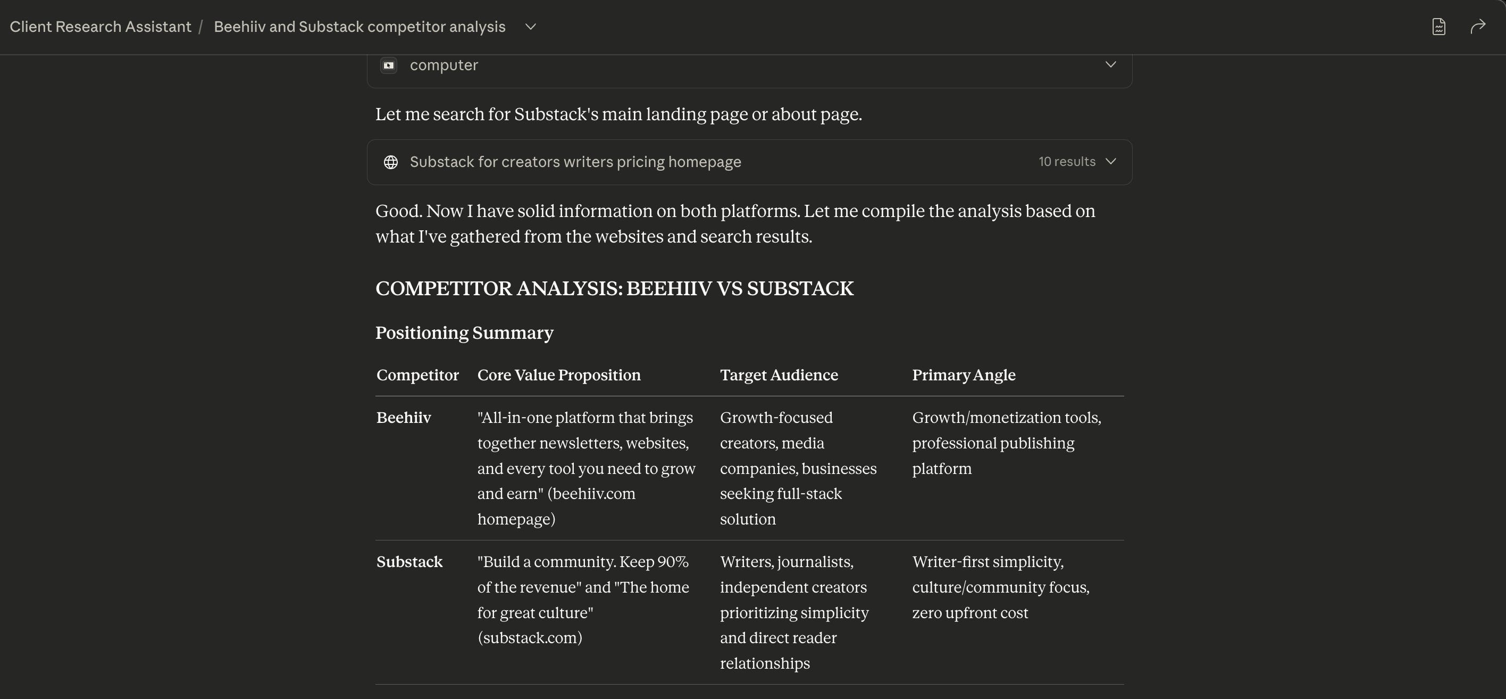The width and height of the screenshot is (1506, 699).
Task: Select the Beehiiv row label
Action: [404, 418]
